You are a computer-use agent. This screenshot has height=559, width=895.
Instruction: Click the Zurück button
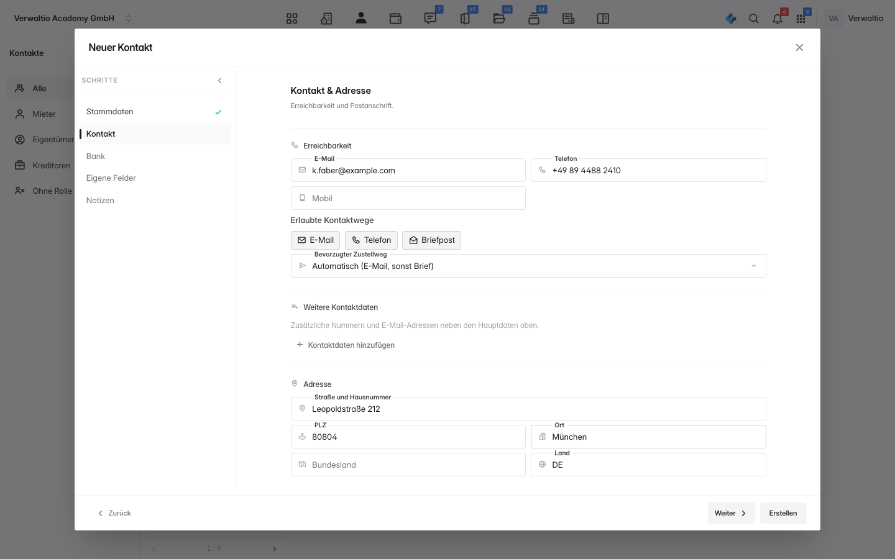pyautogui.click(x=114, y=513)
